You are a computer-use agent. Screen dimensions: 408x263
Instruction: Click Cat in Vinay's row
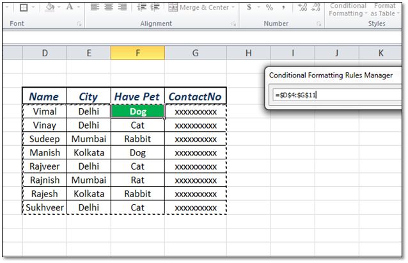138,125
